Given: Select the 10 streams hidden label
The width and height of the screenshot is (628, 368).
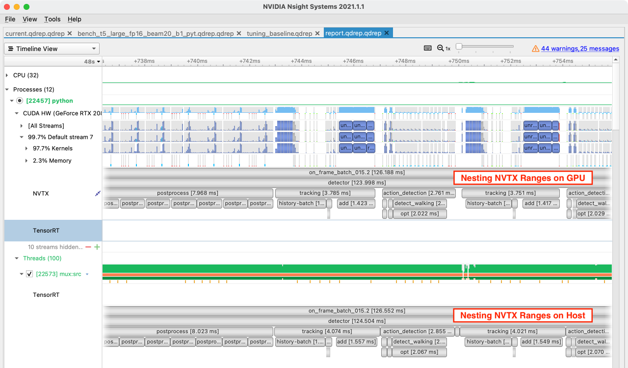Looking at the screenshot, I should (56, 247).
